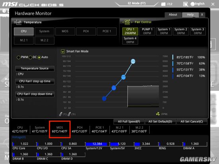
Task: Open the Temperature Source selector
Action: click(35, 68)
